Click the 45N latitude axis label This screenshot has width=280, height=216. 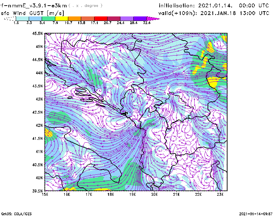pos(39,46)
